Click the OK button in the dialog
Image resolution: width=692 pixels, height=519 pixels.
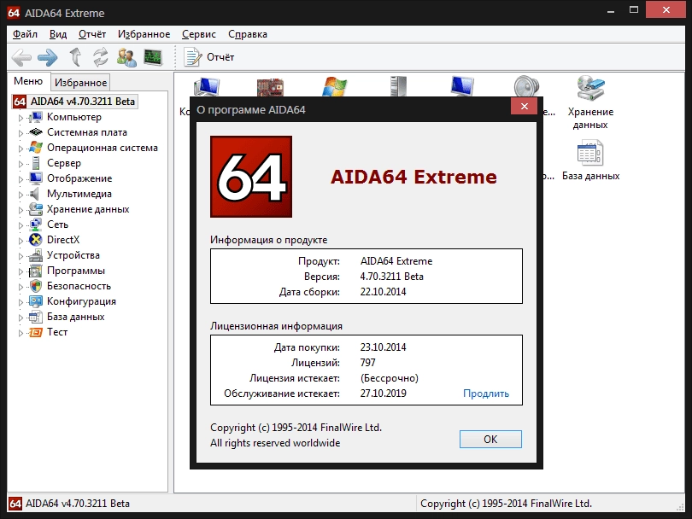coord(490,440)
